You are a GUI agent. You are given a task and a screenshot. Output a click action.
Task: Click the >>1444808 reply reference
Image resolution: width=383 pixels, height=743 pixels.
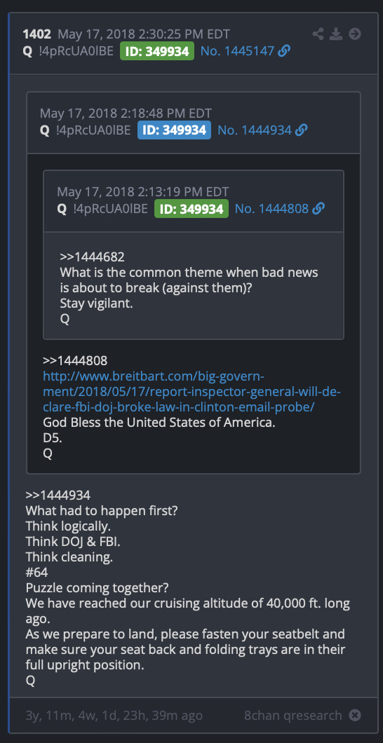tap(75, 360)
